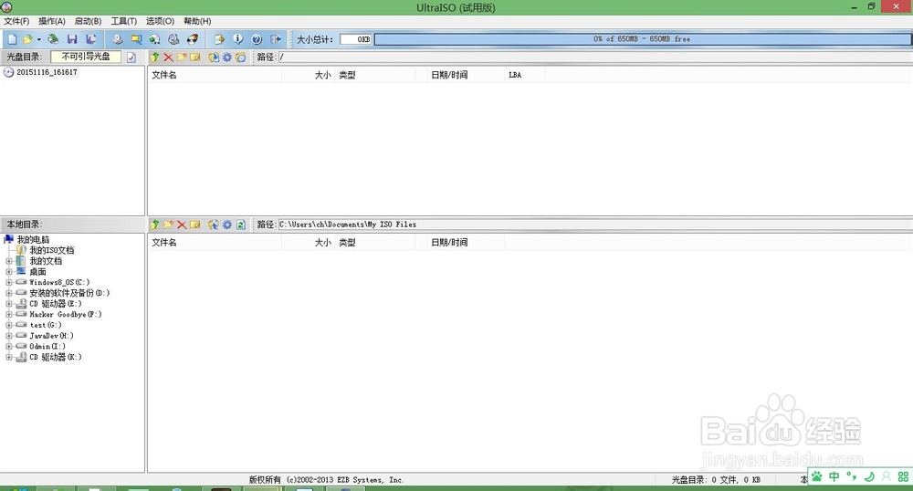
Task: Expand the Hacker Goodbye (F:) node
Action: [9, 314]
